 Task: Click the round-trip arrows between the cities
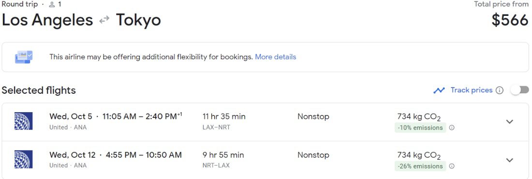click(x=104, y=20)
